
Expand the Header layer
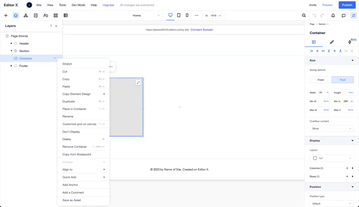pos(11,43)
